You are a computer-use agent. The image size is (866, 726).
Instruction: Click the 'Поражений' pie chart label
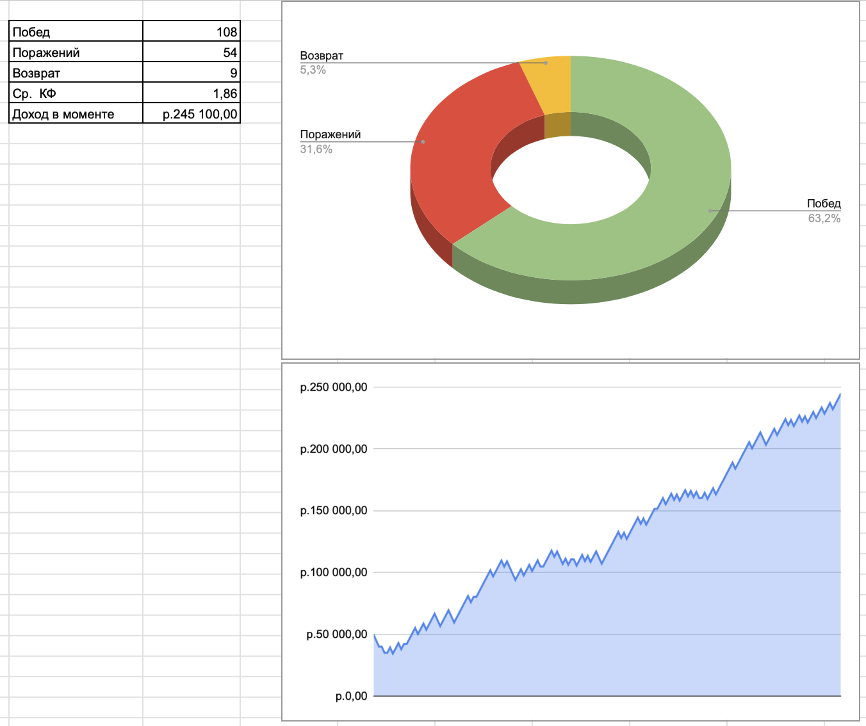pos(331,134)
